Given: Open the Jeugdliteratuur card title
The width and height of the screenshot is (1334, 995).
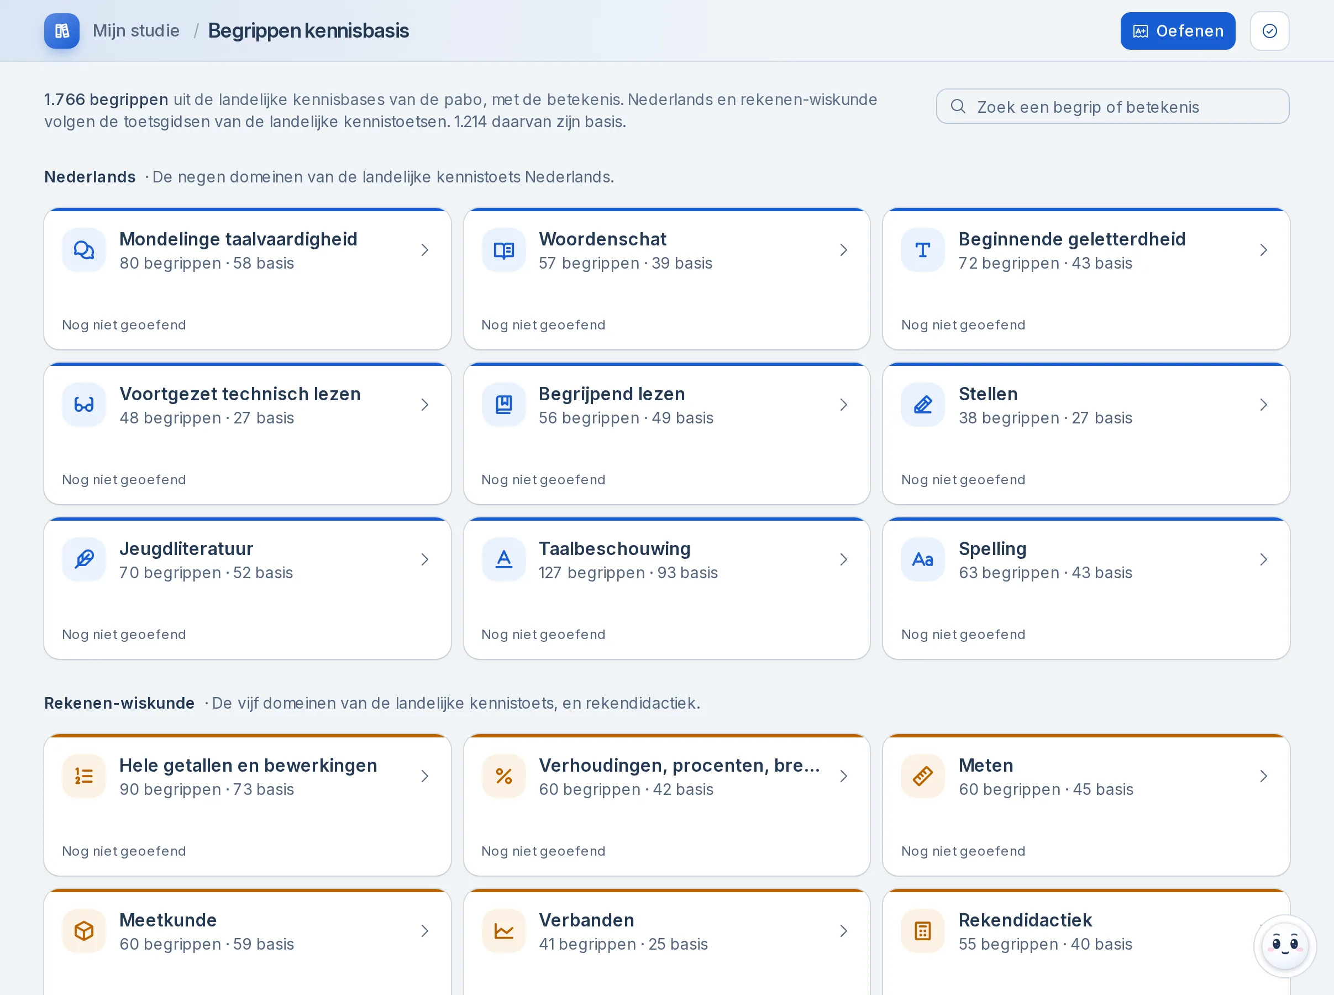Looking at the screenshot, I should (x=186, y=548).
